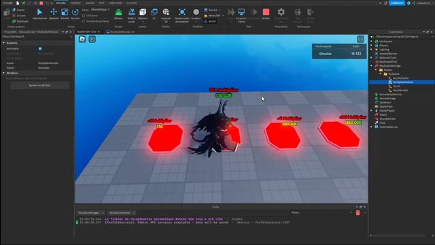Click the Collaborer button
Image resolution: width=435 pixels, height=245 pixels.
coord(397,3)
